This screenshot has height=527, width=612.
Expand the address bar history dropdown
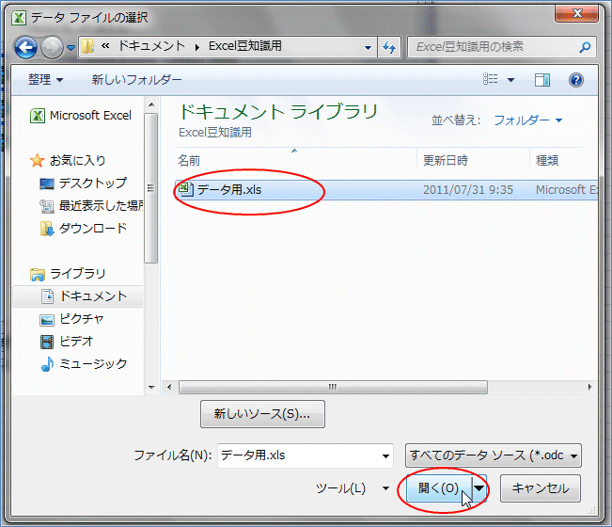click(368, 48)
